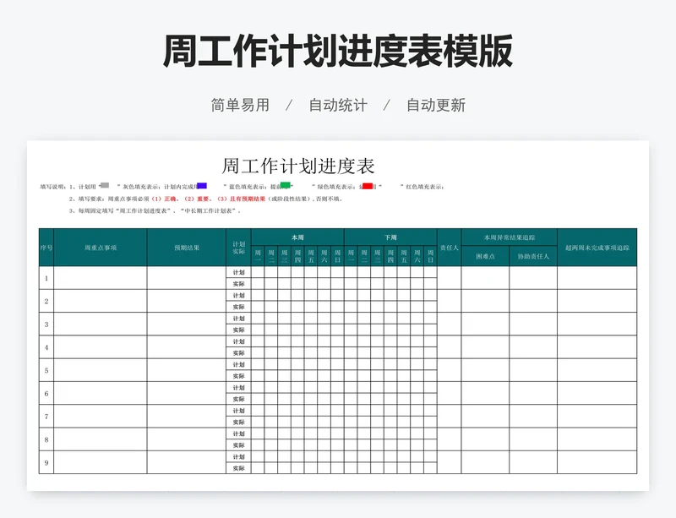676x518 pixels.
Task: Click 周重点事项 input cell for row 1
Action: click(101, 278)
